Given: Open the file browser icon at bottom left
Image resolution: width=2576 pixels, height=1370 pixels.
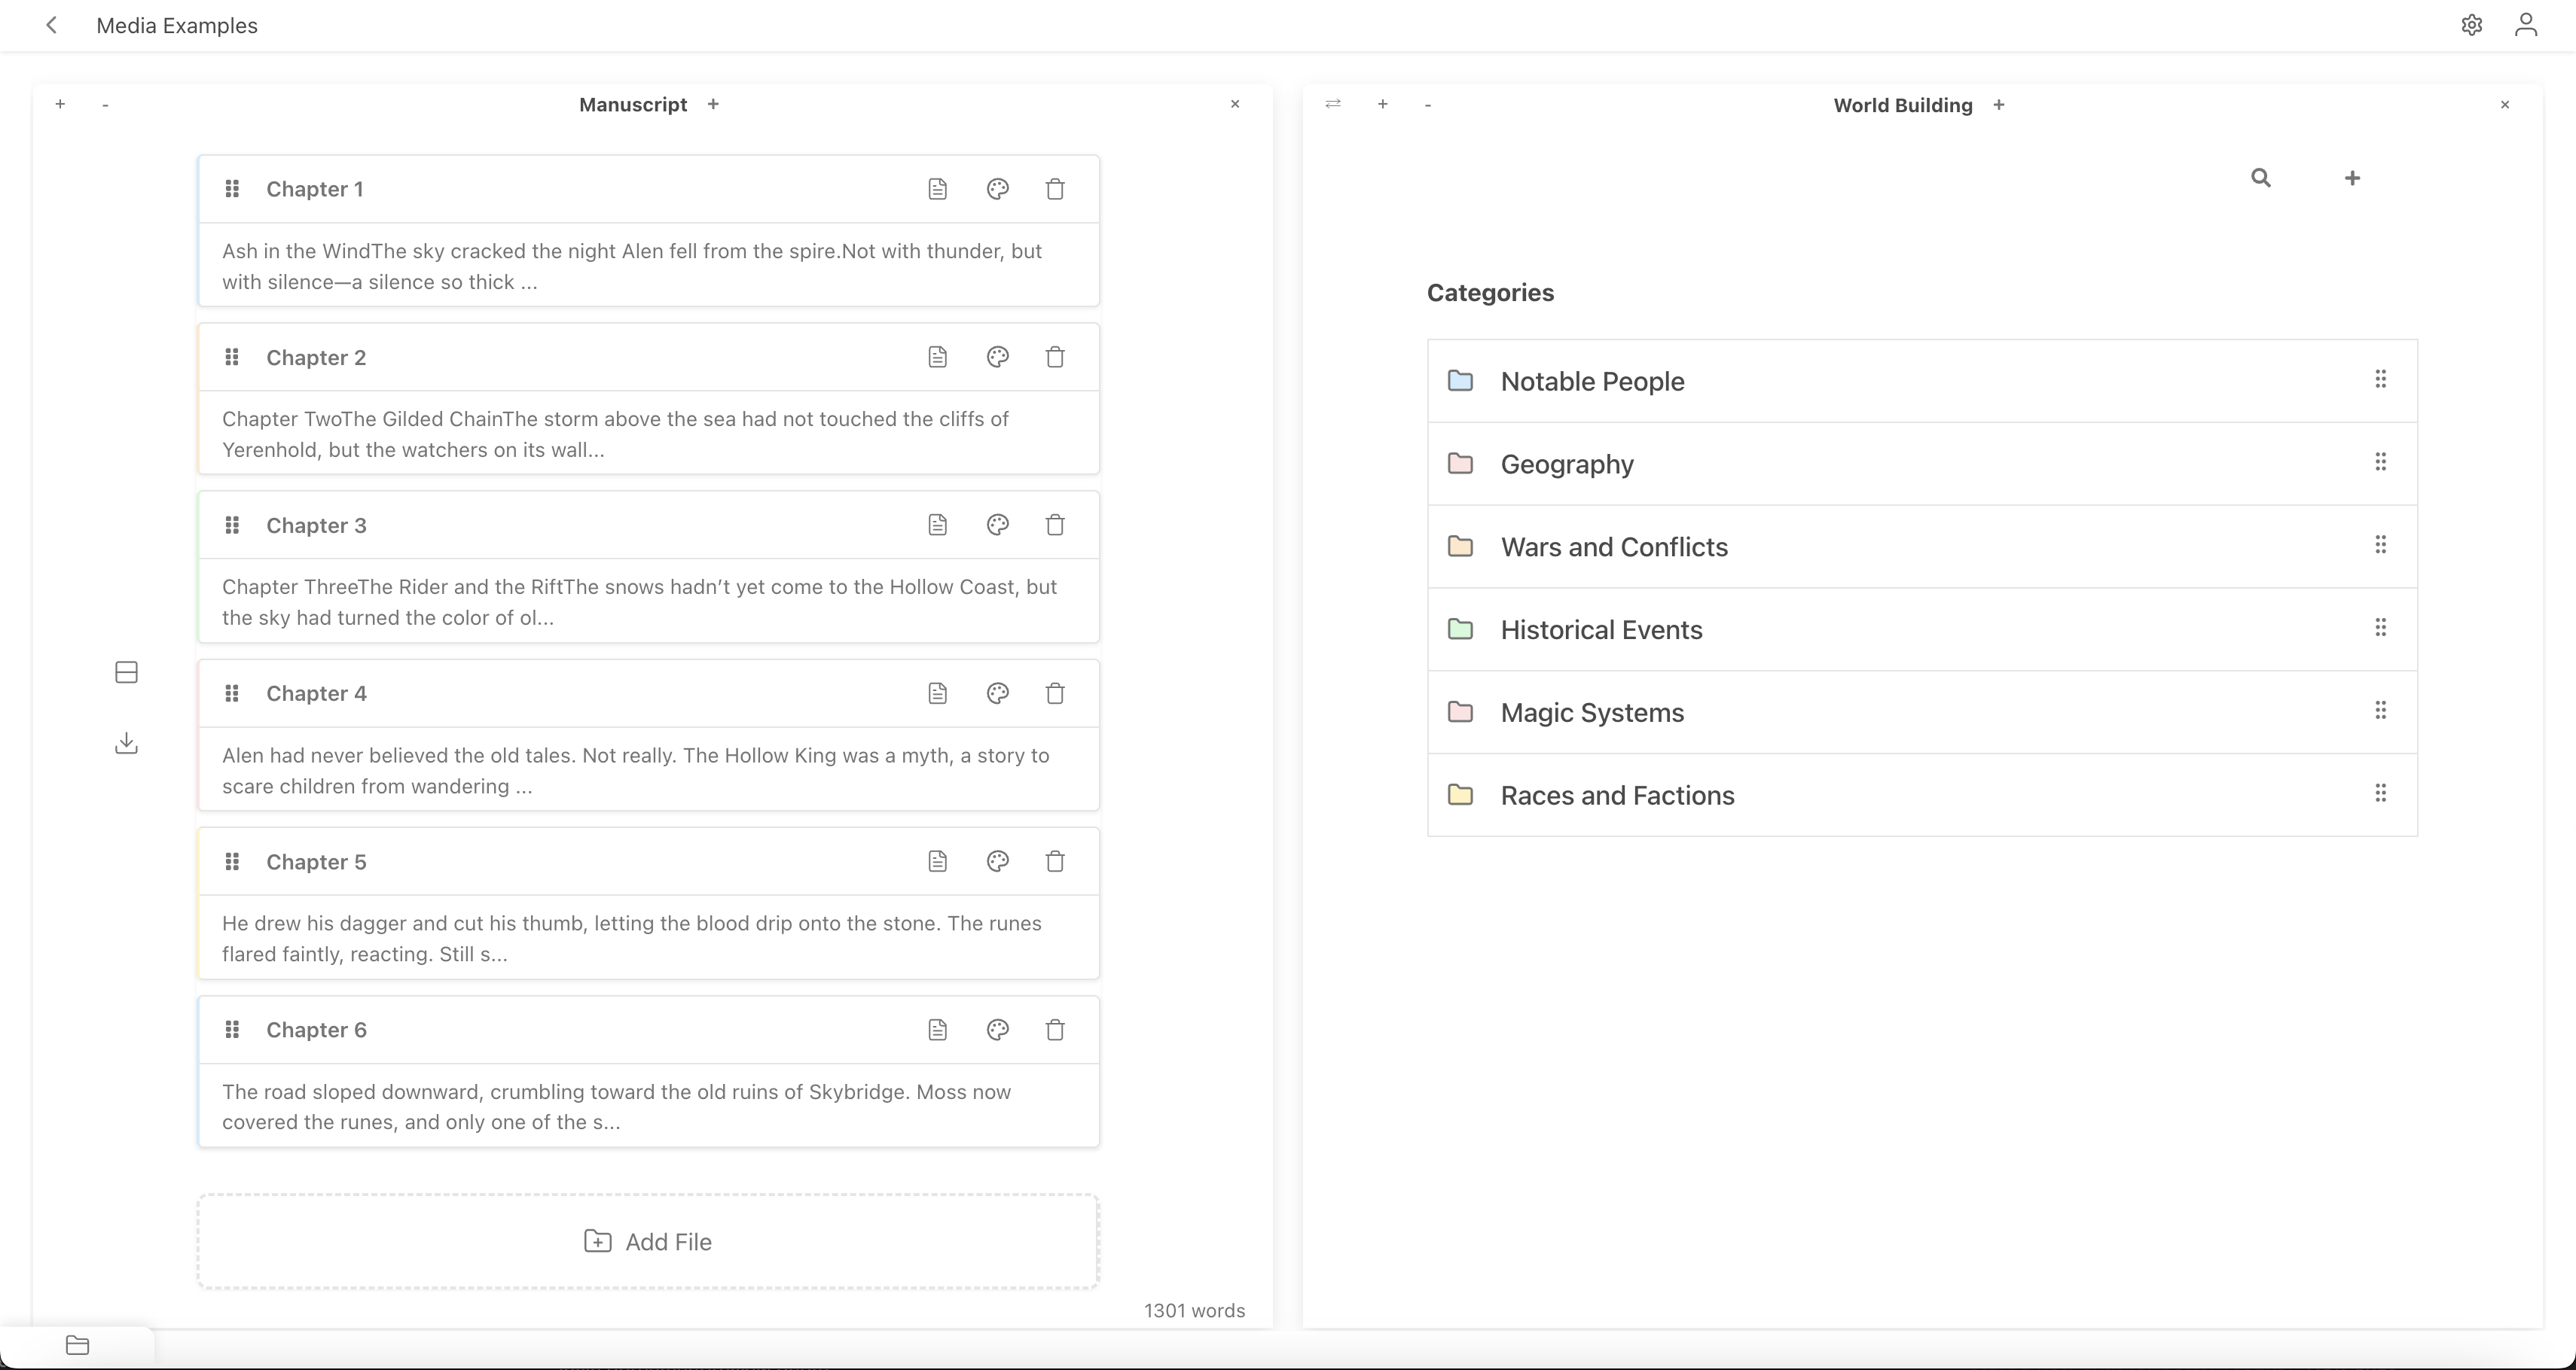Looking at the screenshot, I should click(79, 1345).
